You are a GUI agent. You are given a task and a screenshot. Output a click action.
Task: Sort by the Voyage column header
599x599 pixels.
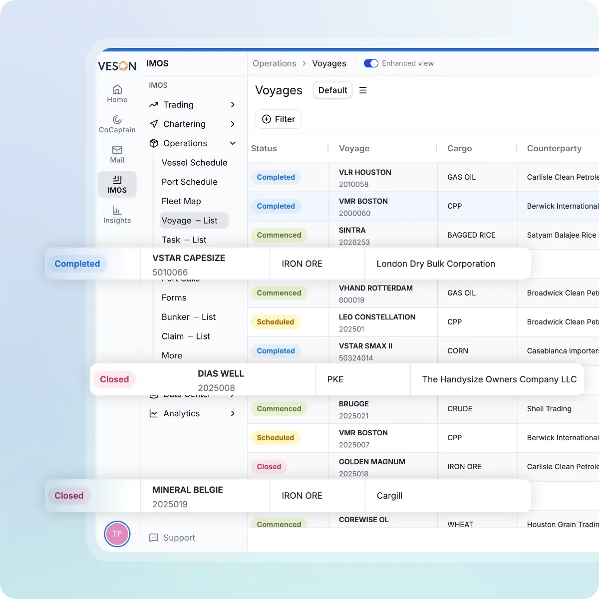[354, 148]
